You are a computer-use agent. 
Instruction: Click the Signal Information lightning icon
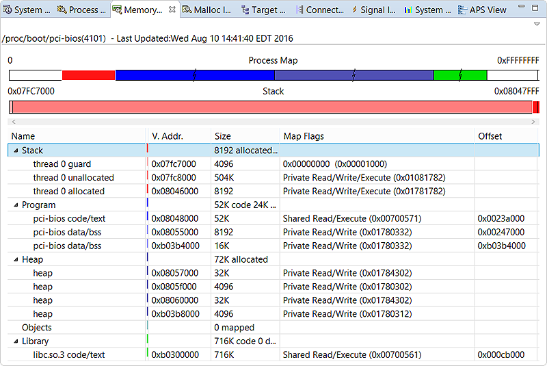[x=353, y=10]
